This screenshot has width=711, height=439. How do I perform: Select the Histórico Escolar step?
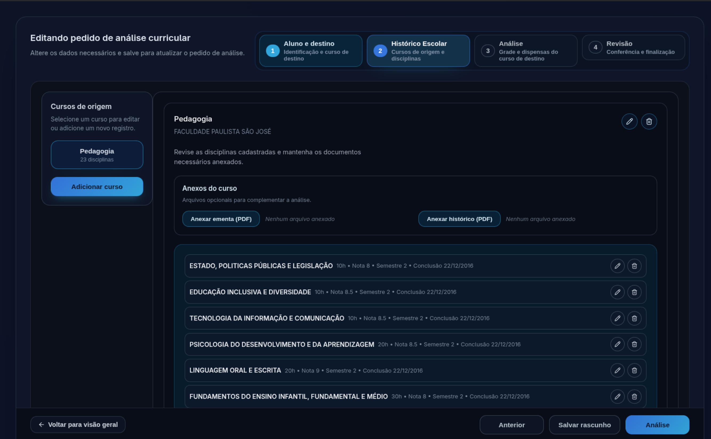tap(418, 51)
